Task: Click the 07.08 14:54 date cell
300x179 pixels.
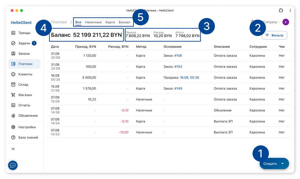Action: click(x=55, y=121)
